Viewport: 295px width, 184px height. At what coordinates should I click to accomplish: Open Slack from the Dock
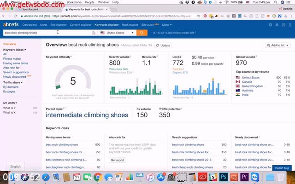(x=213, y=177)
